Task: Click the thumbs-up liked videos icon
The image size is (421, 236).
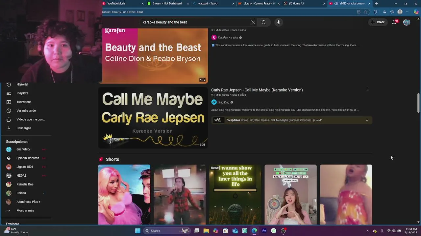Action: (x=9, y=119)
